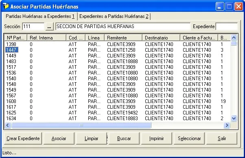Select partida row 1548
245x158 pixels.
pos(117,84)
